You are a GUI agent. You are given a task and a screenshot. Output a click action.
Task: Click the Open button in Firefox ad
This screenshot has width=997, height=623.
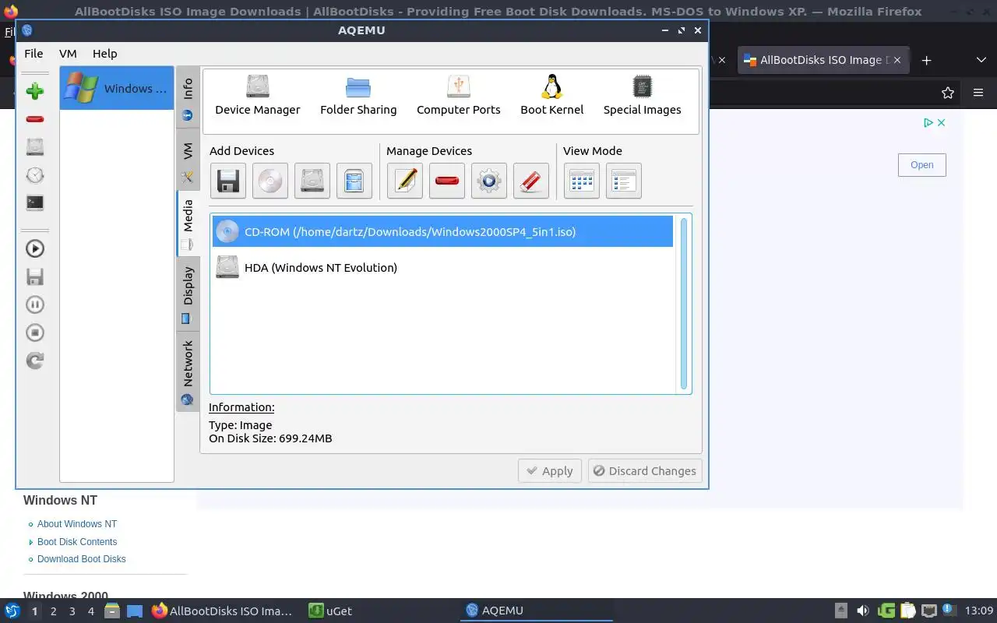[922, 164]
